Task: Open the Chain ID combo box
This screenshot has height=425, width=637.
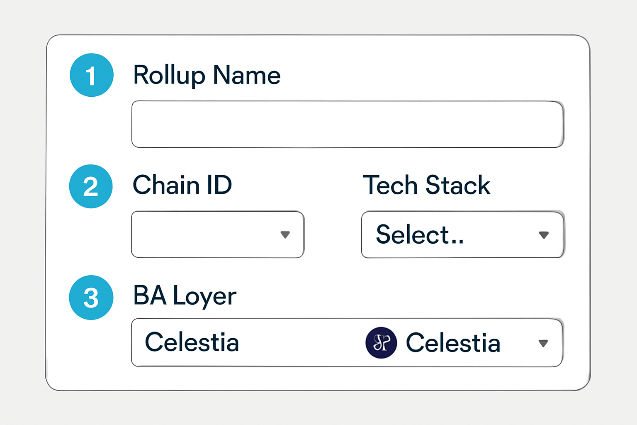Action: (x=207, y=235)
